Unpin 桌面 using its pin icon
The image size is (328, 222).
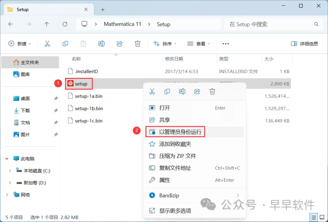coord(56,98)
